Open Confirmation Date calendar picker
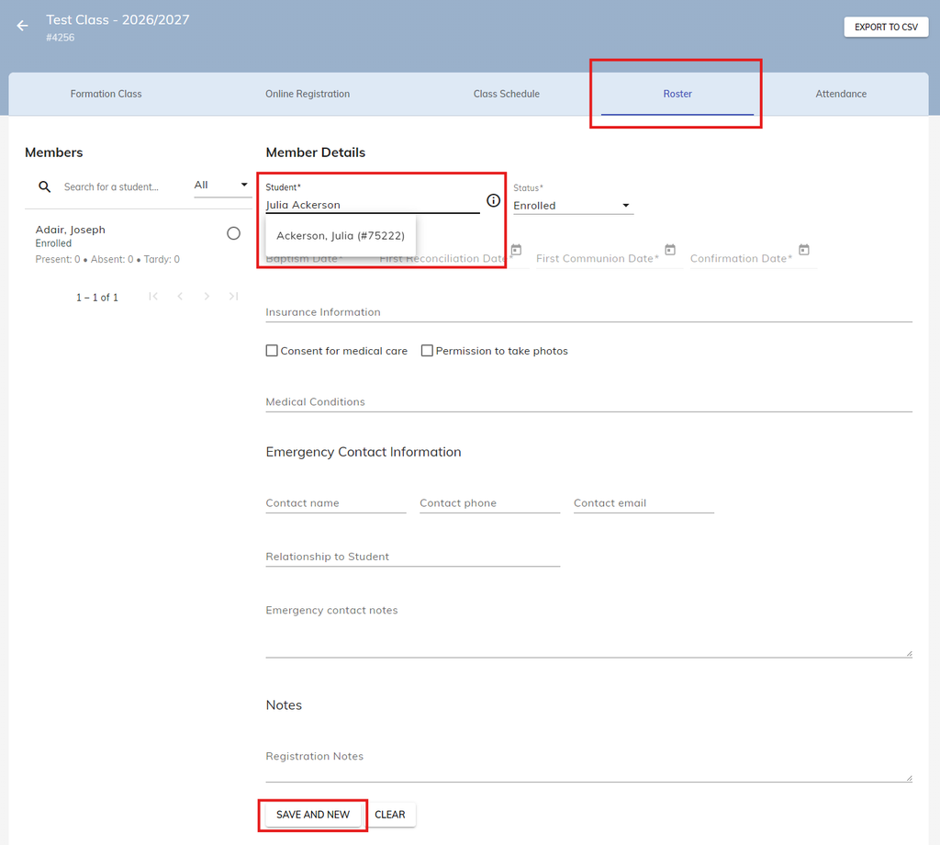Viewport: 940px width, 845px height. pyautogui.click(x=804, y=250)
